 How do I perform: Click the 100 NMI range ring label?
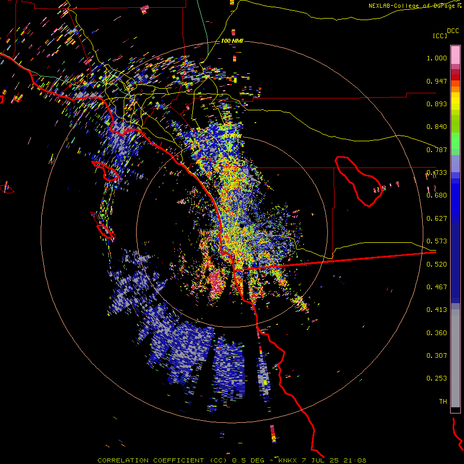pos(232,41)
